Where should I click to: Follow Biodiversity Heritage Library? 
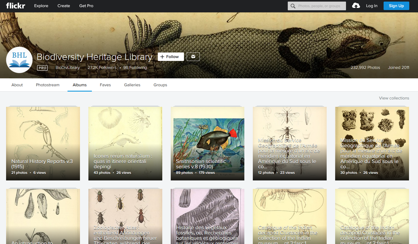click(x=171, y=57)
